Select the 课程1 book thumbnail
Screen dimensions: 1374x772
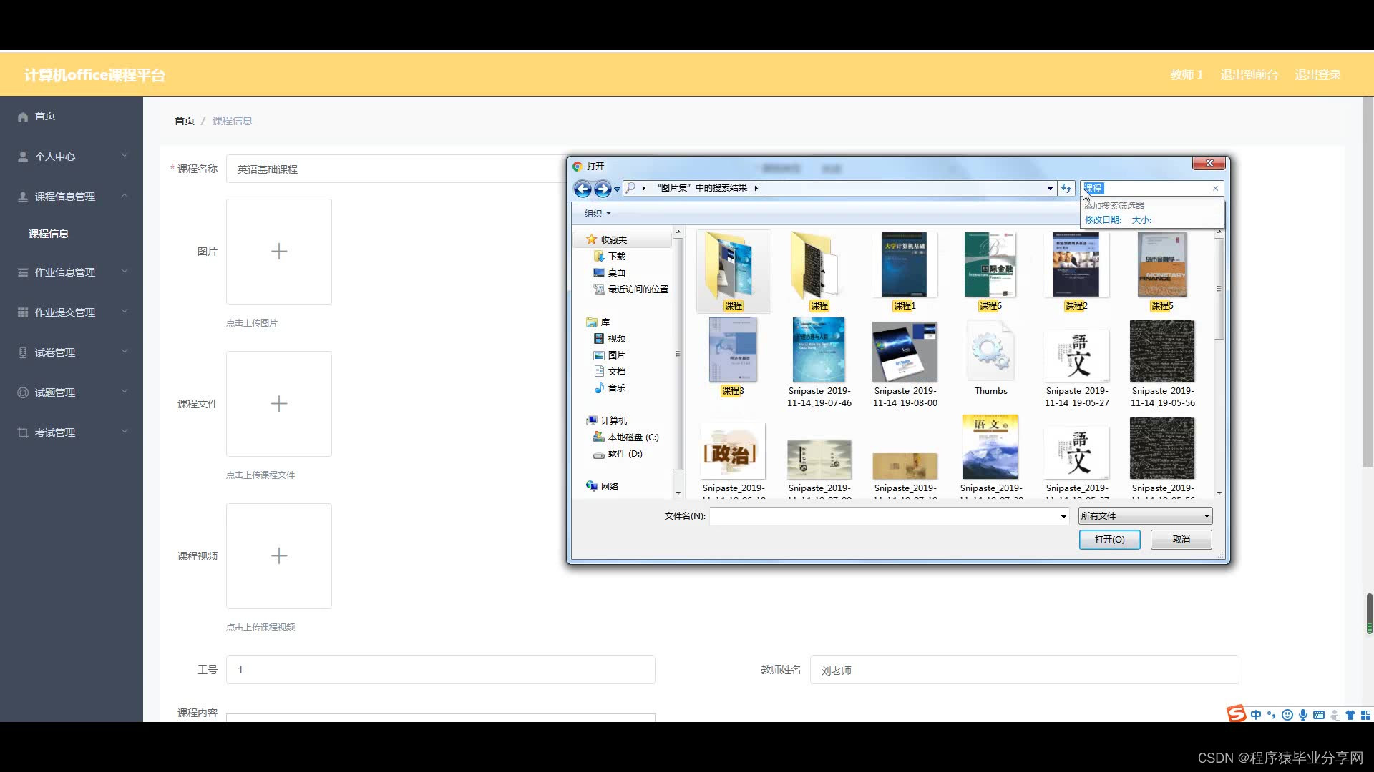pyautogui.click(x=905, y=266)
